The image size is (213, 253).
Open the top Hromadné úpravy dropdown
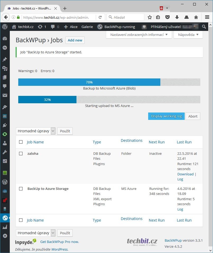[x=36, y=131]
